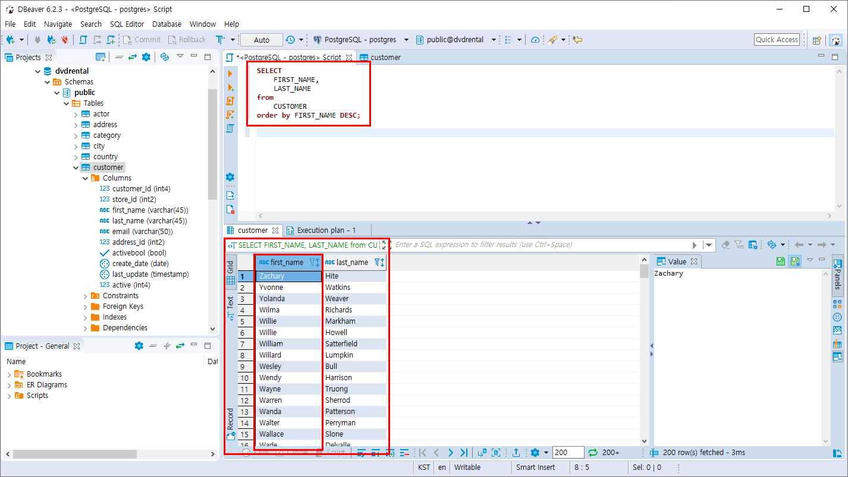Select the Script editor tab
The width and height of the screenshot is (848, 477).
pyautogui.click(x=289, y=57)
